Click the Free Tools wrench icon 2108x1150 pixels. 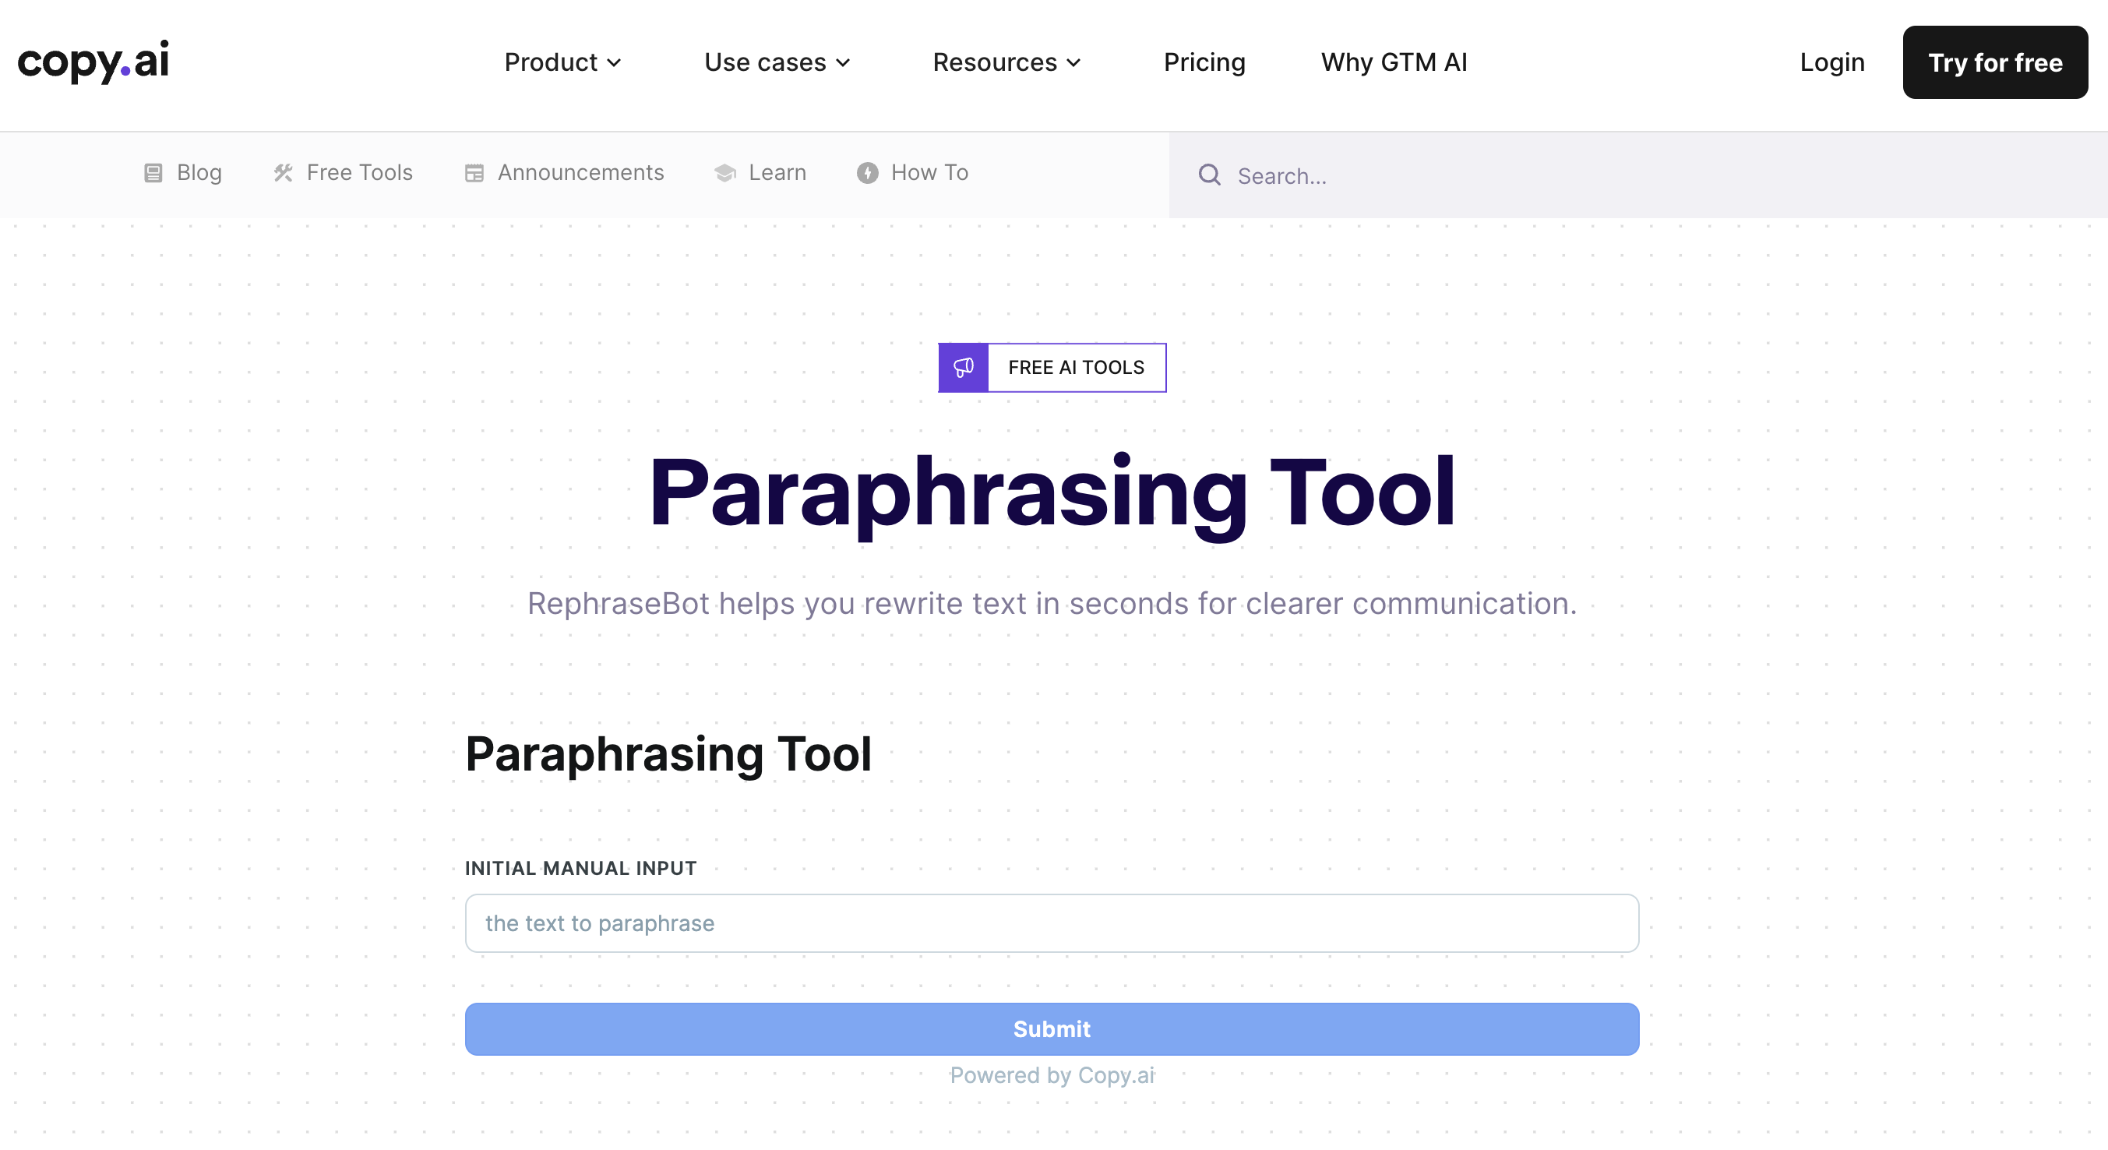click(283, 173)
